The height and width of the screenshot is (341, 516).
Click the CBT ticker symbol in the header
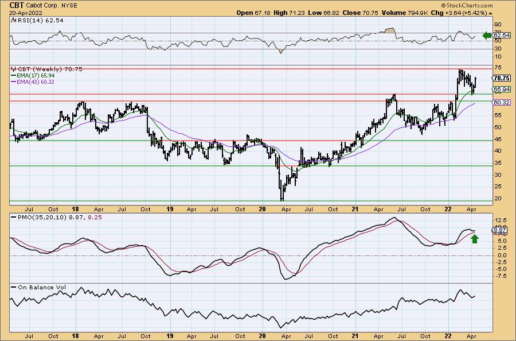[x=16, y=5]
